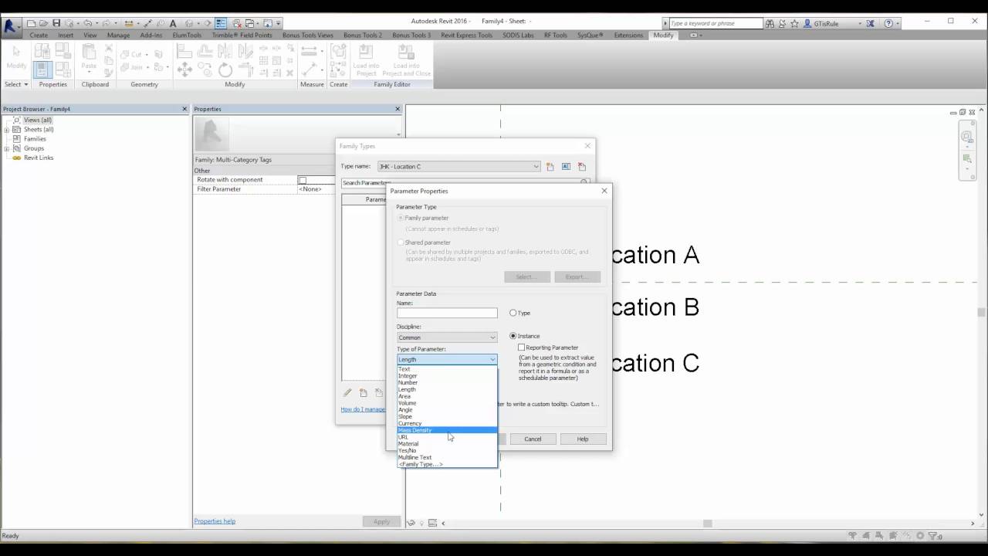Choose Multiline Text from parameter type list
This screenshot has width=988, height=556.
pos(447,457)
